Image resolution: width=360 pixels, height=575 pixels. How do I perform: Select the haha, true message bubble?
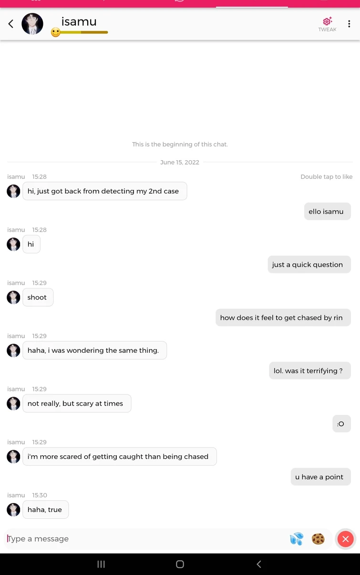pyautogui.click(x=45, y=509)
